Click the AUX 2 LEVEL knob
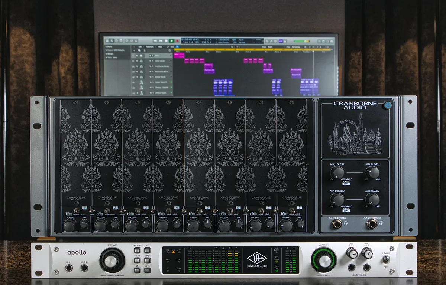Image resolution: width=446 pixels, height=285 pixels. coord(372,199)
